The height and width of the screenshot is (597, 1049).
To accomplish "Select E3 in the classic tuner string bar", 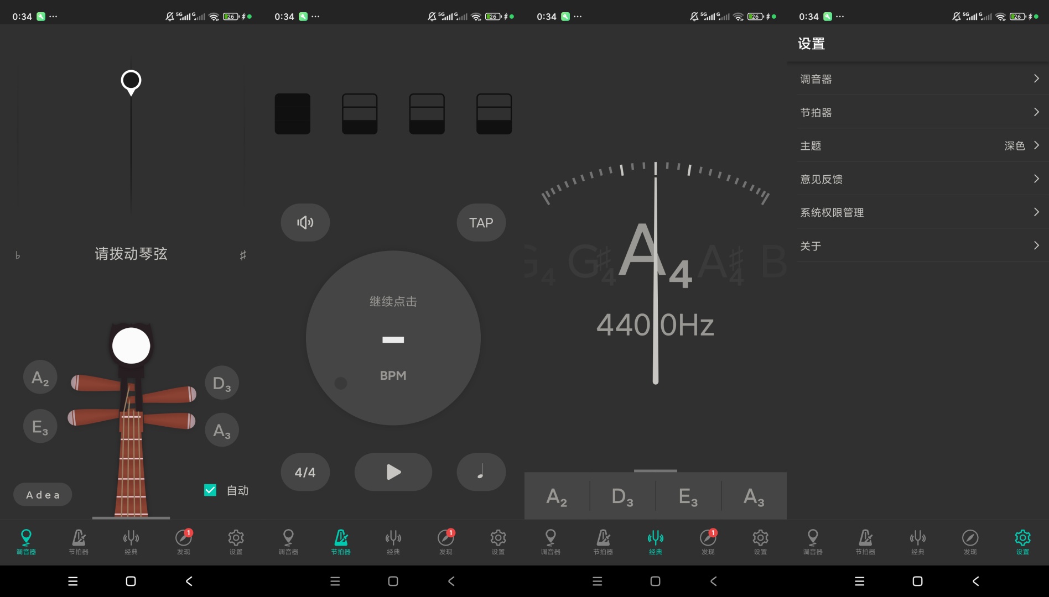I will (x=688, y=496).
